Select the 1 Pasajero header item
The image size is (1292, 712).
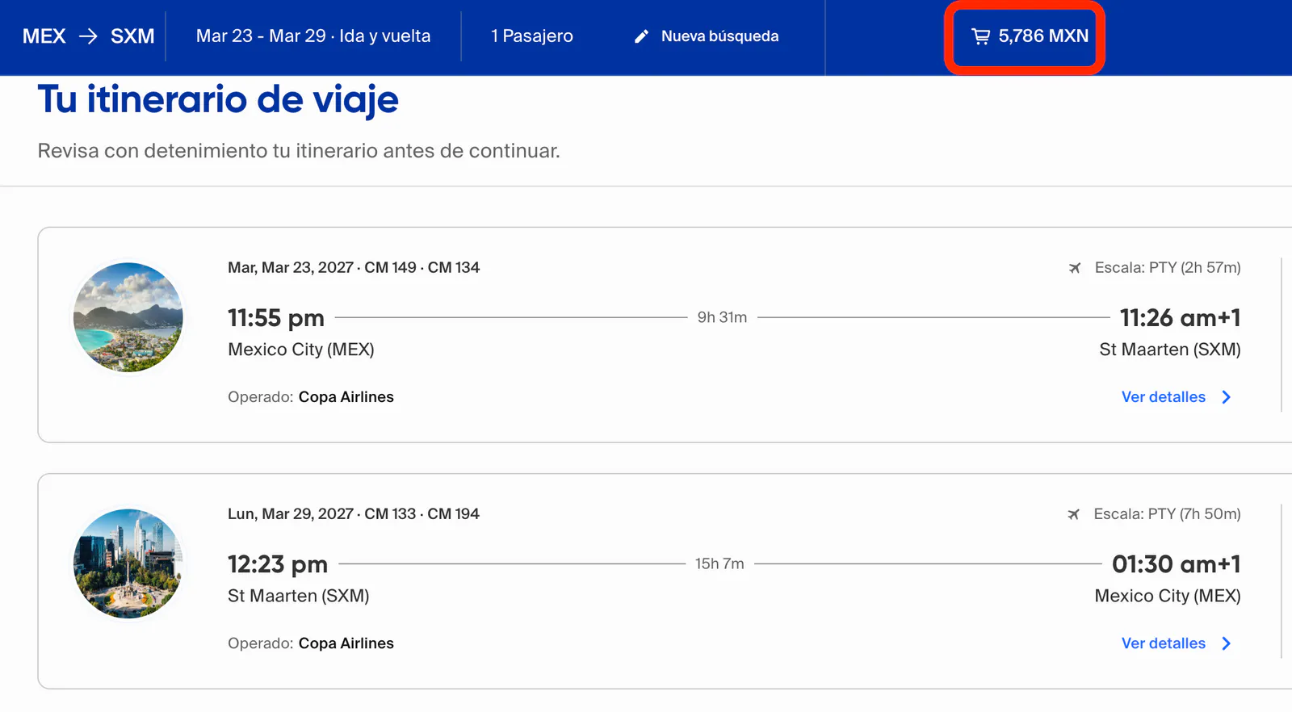[532, 36]
